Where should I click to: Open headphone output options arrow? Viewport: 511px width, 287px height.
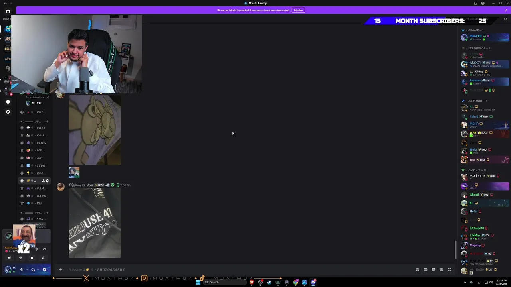(38, 270)
